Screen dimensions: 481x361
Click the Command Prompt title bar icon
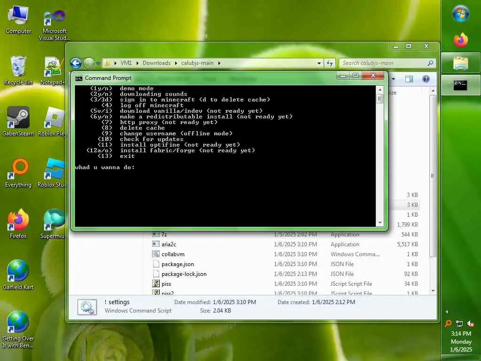click(79, 78)
